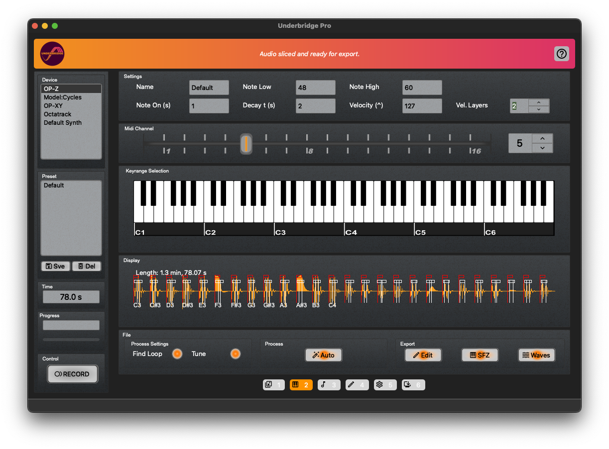Click the Note On (s) field

(x=209, y=106)
